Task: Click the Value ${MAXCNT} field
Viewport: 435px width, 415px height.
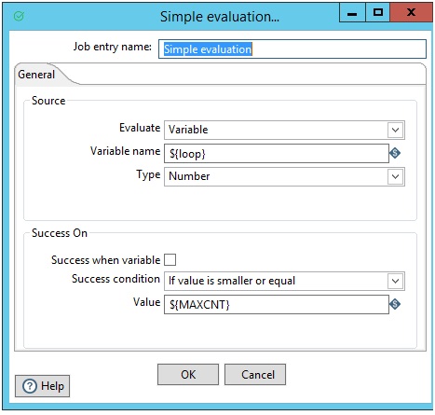Action: coord(277,304)
